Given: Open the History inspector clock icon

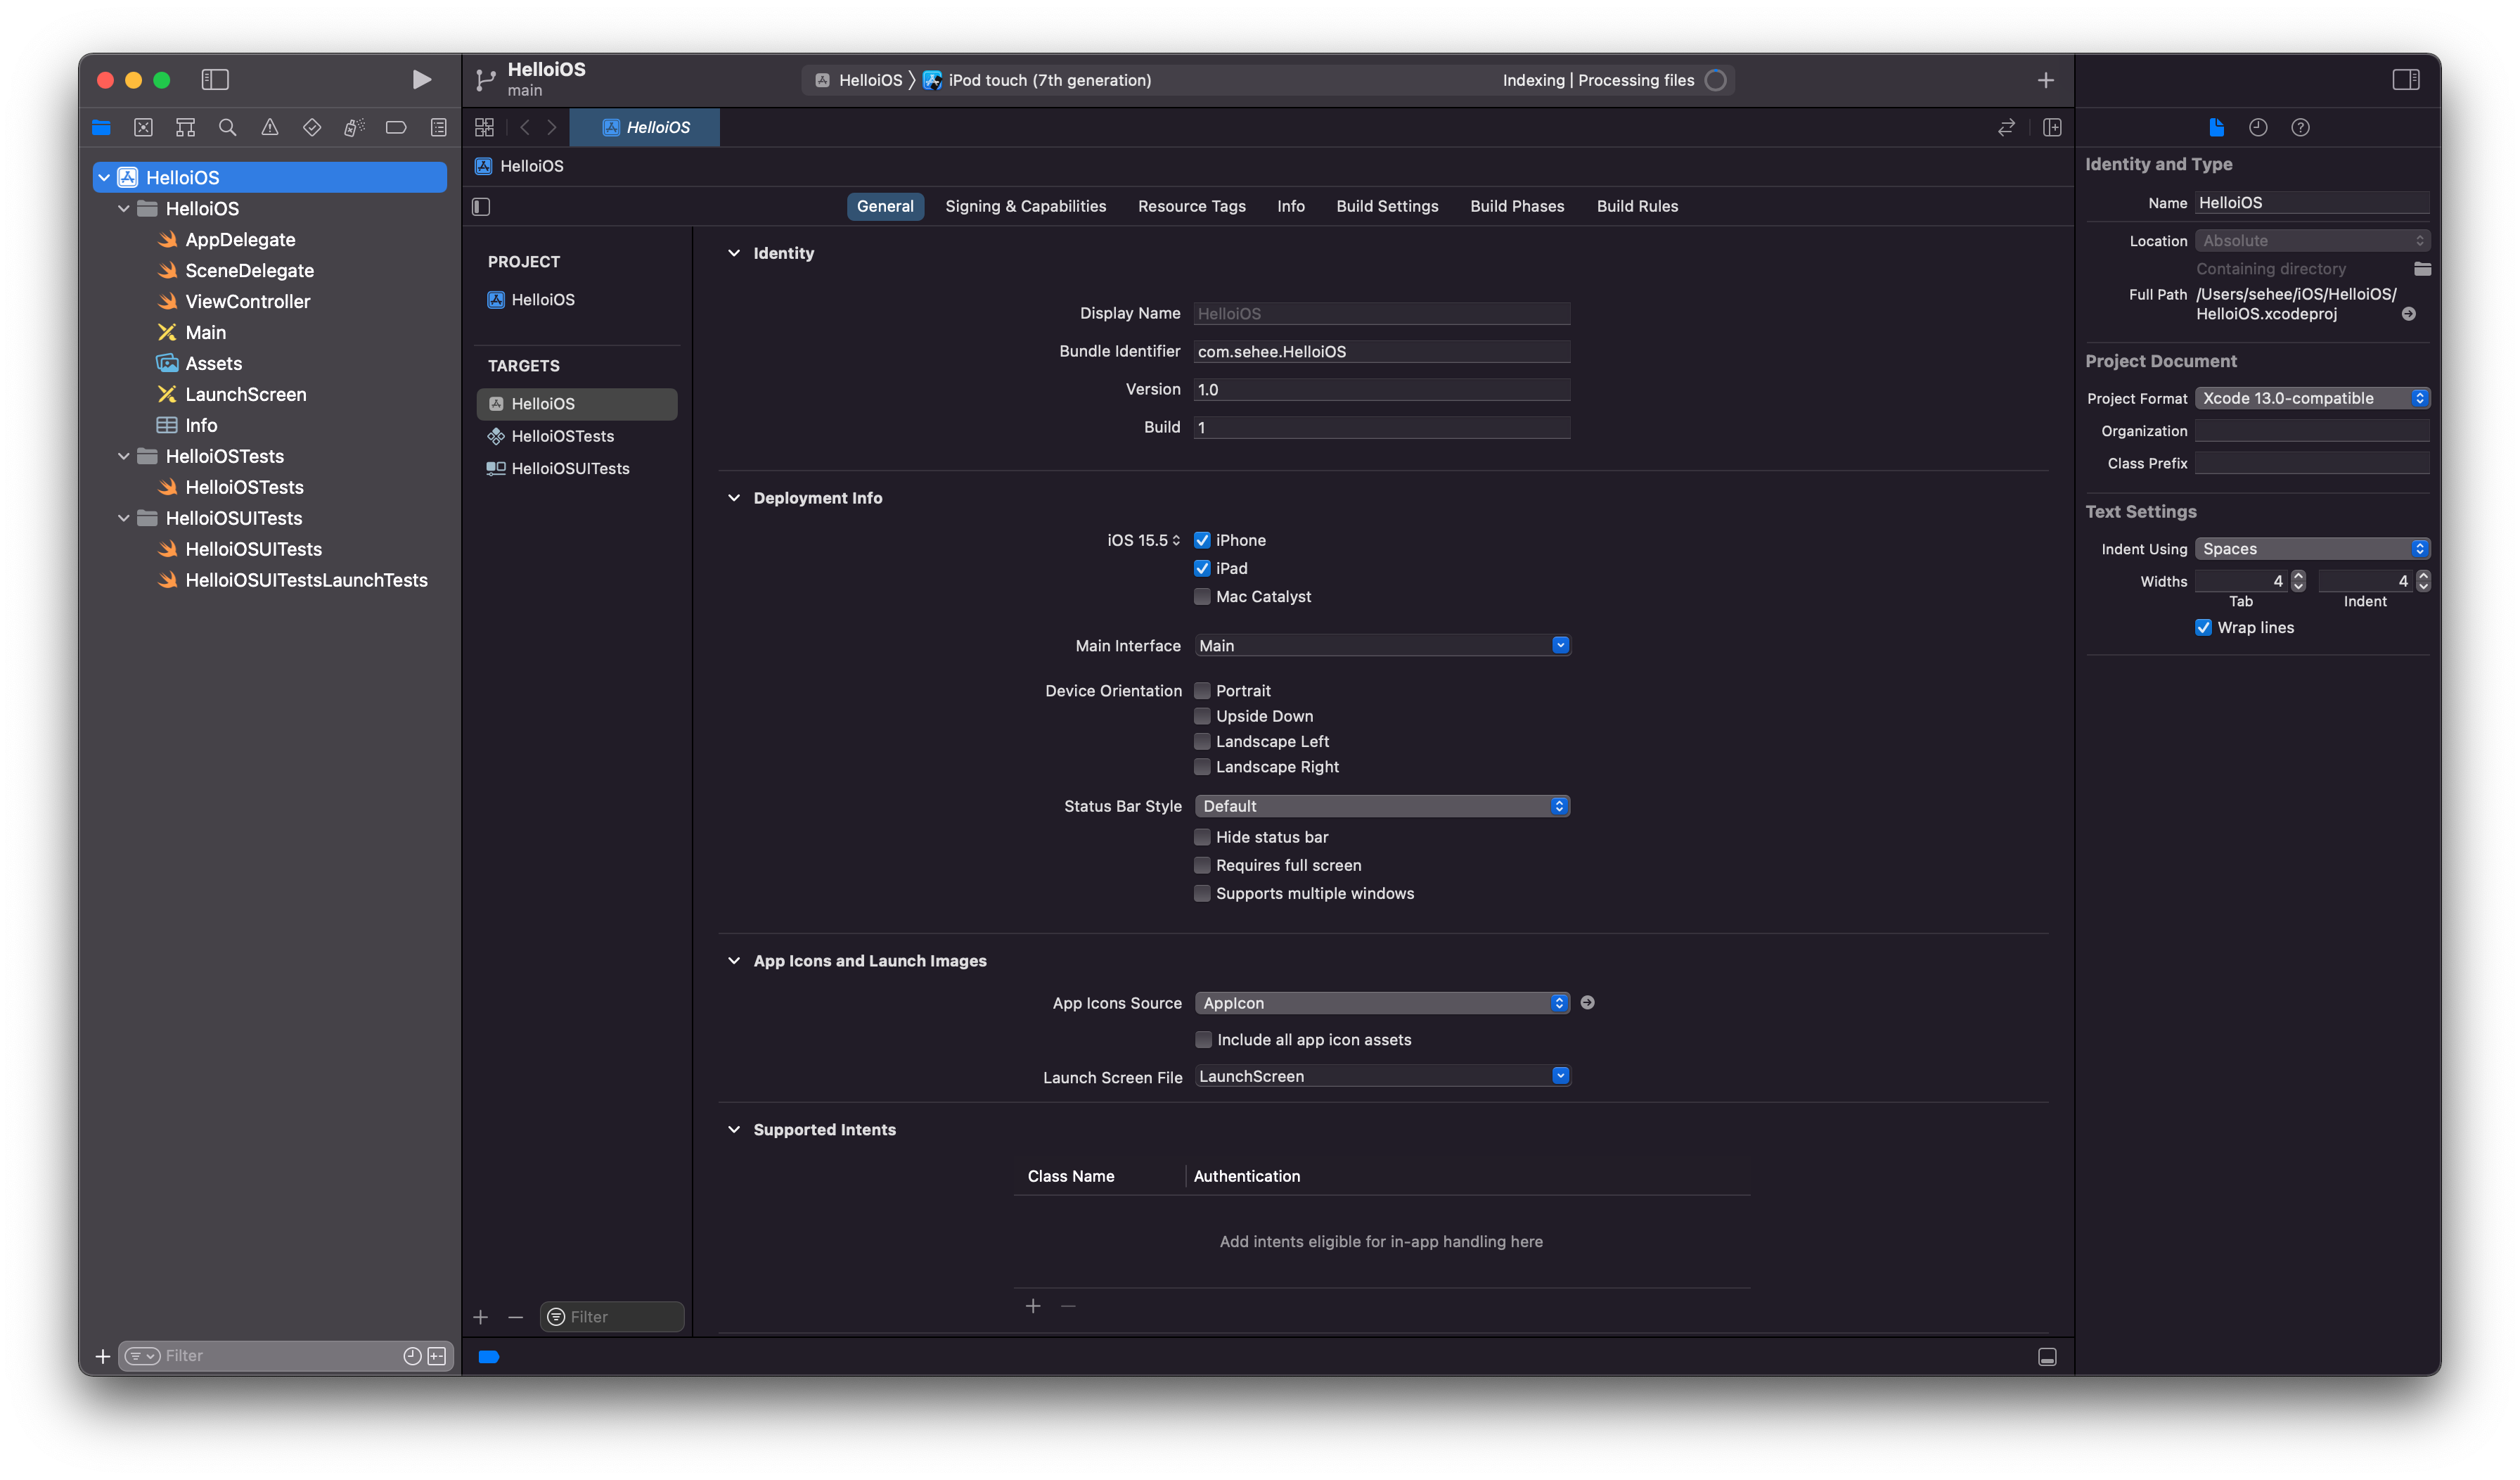Looking at the screenshot, I should pos(2258,127).
